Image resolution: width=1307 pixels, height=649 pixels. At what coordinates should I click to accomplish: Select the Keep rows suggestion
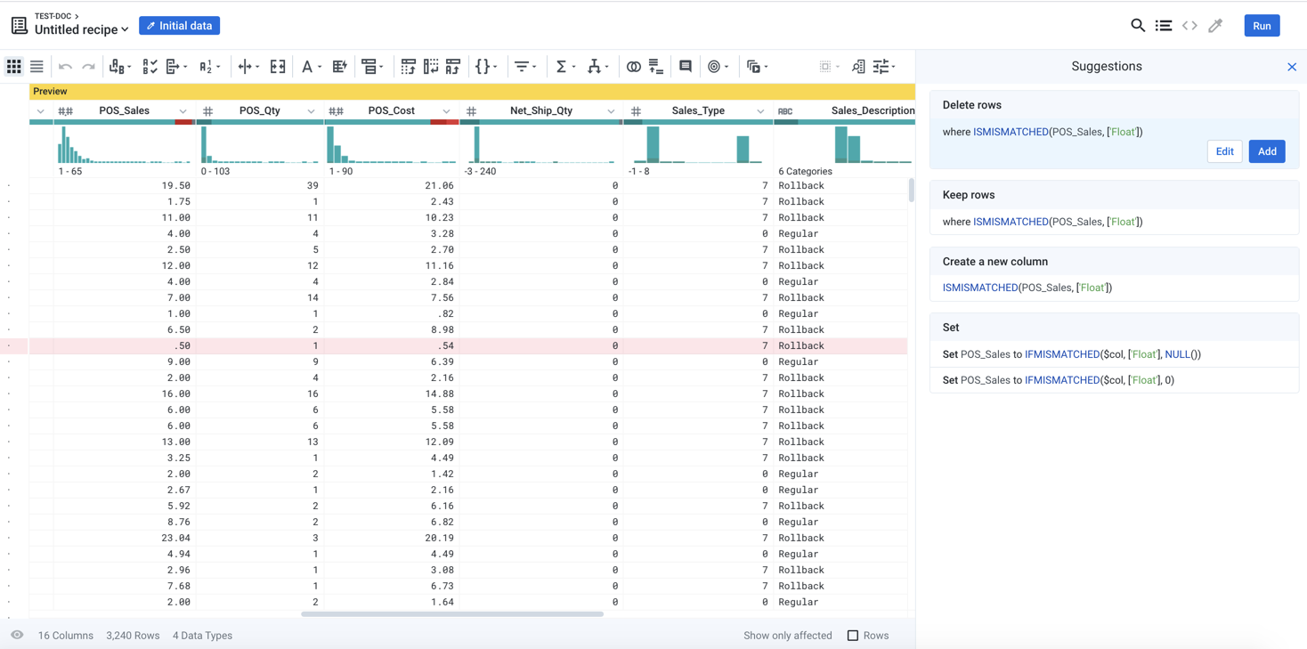tap(1113, 208)
